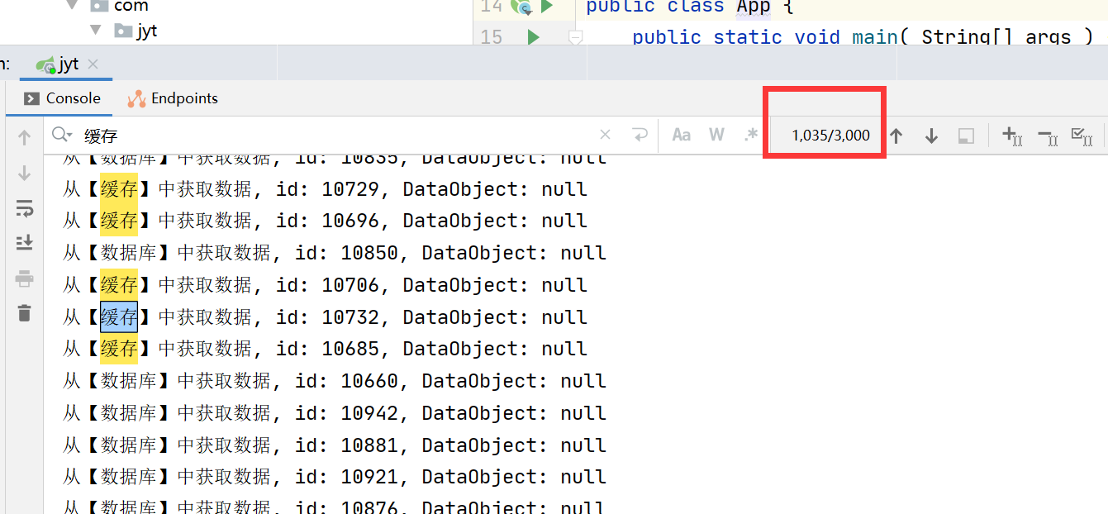
Task: Click console line with id 10660
Action: point(335,381)
